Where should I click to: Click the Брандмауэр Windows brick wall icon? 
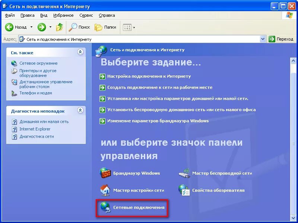click(105, 173)
